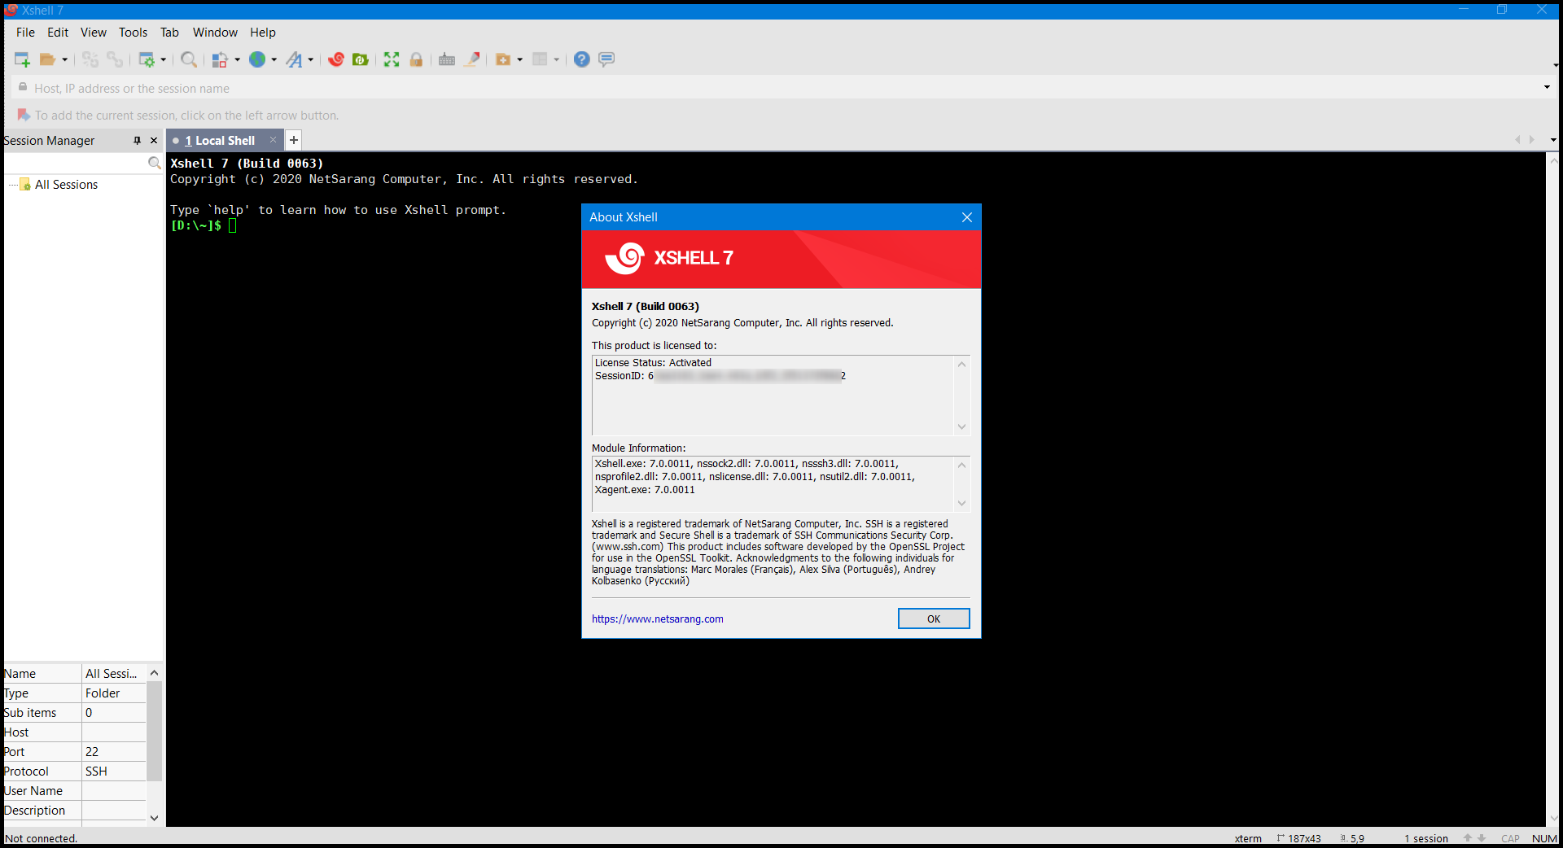
Task: Click the Lock screen padlock icon
Action: 416,59
